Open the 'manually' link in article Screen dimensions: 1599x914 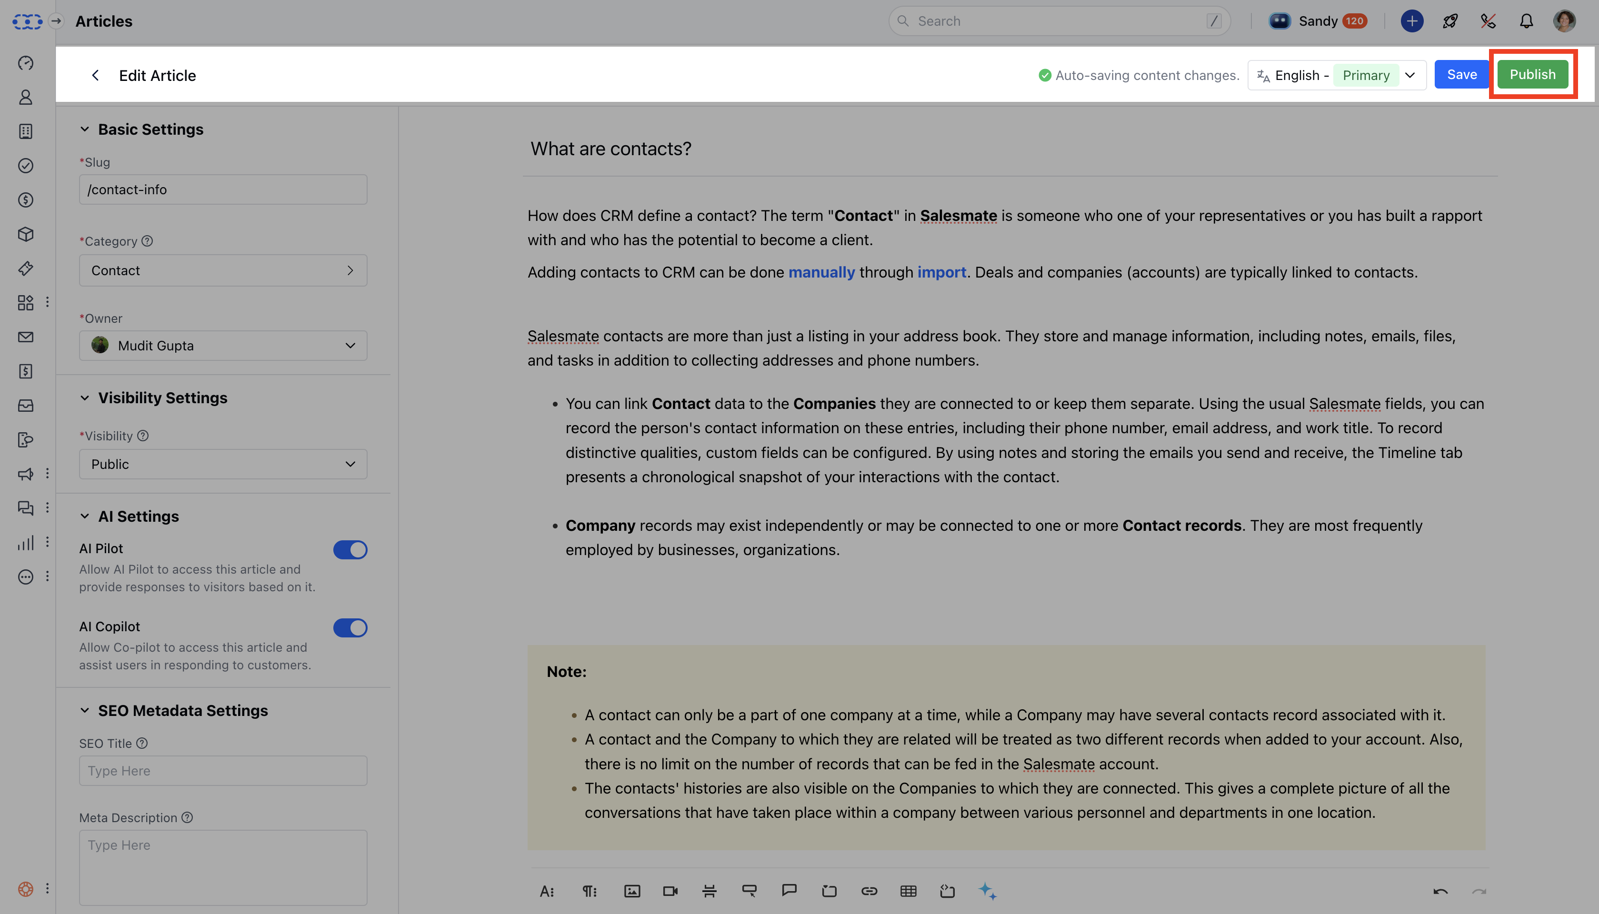[x=821, y=272]
